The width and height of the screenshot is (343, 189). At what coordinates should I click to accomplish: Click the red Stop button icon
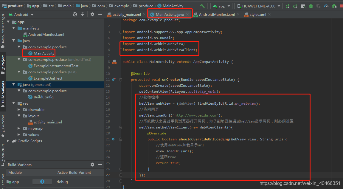point(342,6)
